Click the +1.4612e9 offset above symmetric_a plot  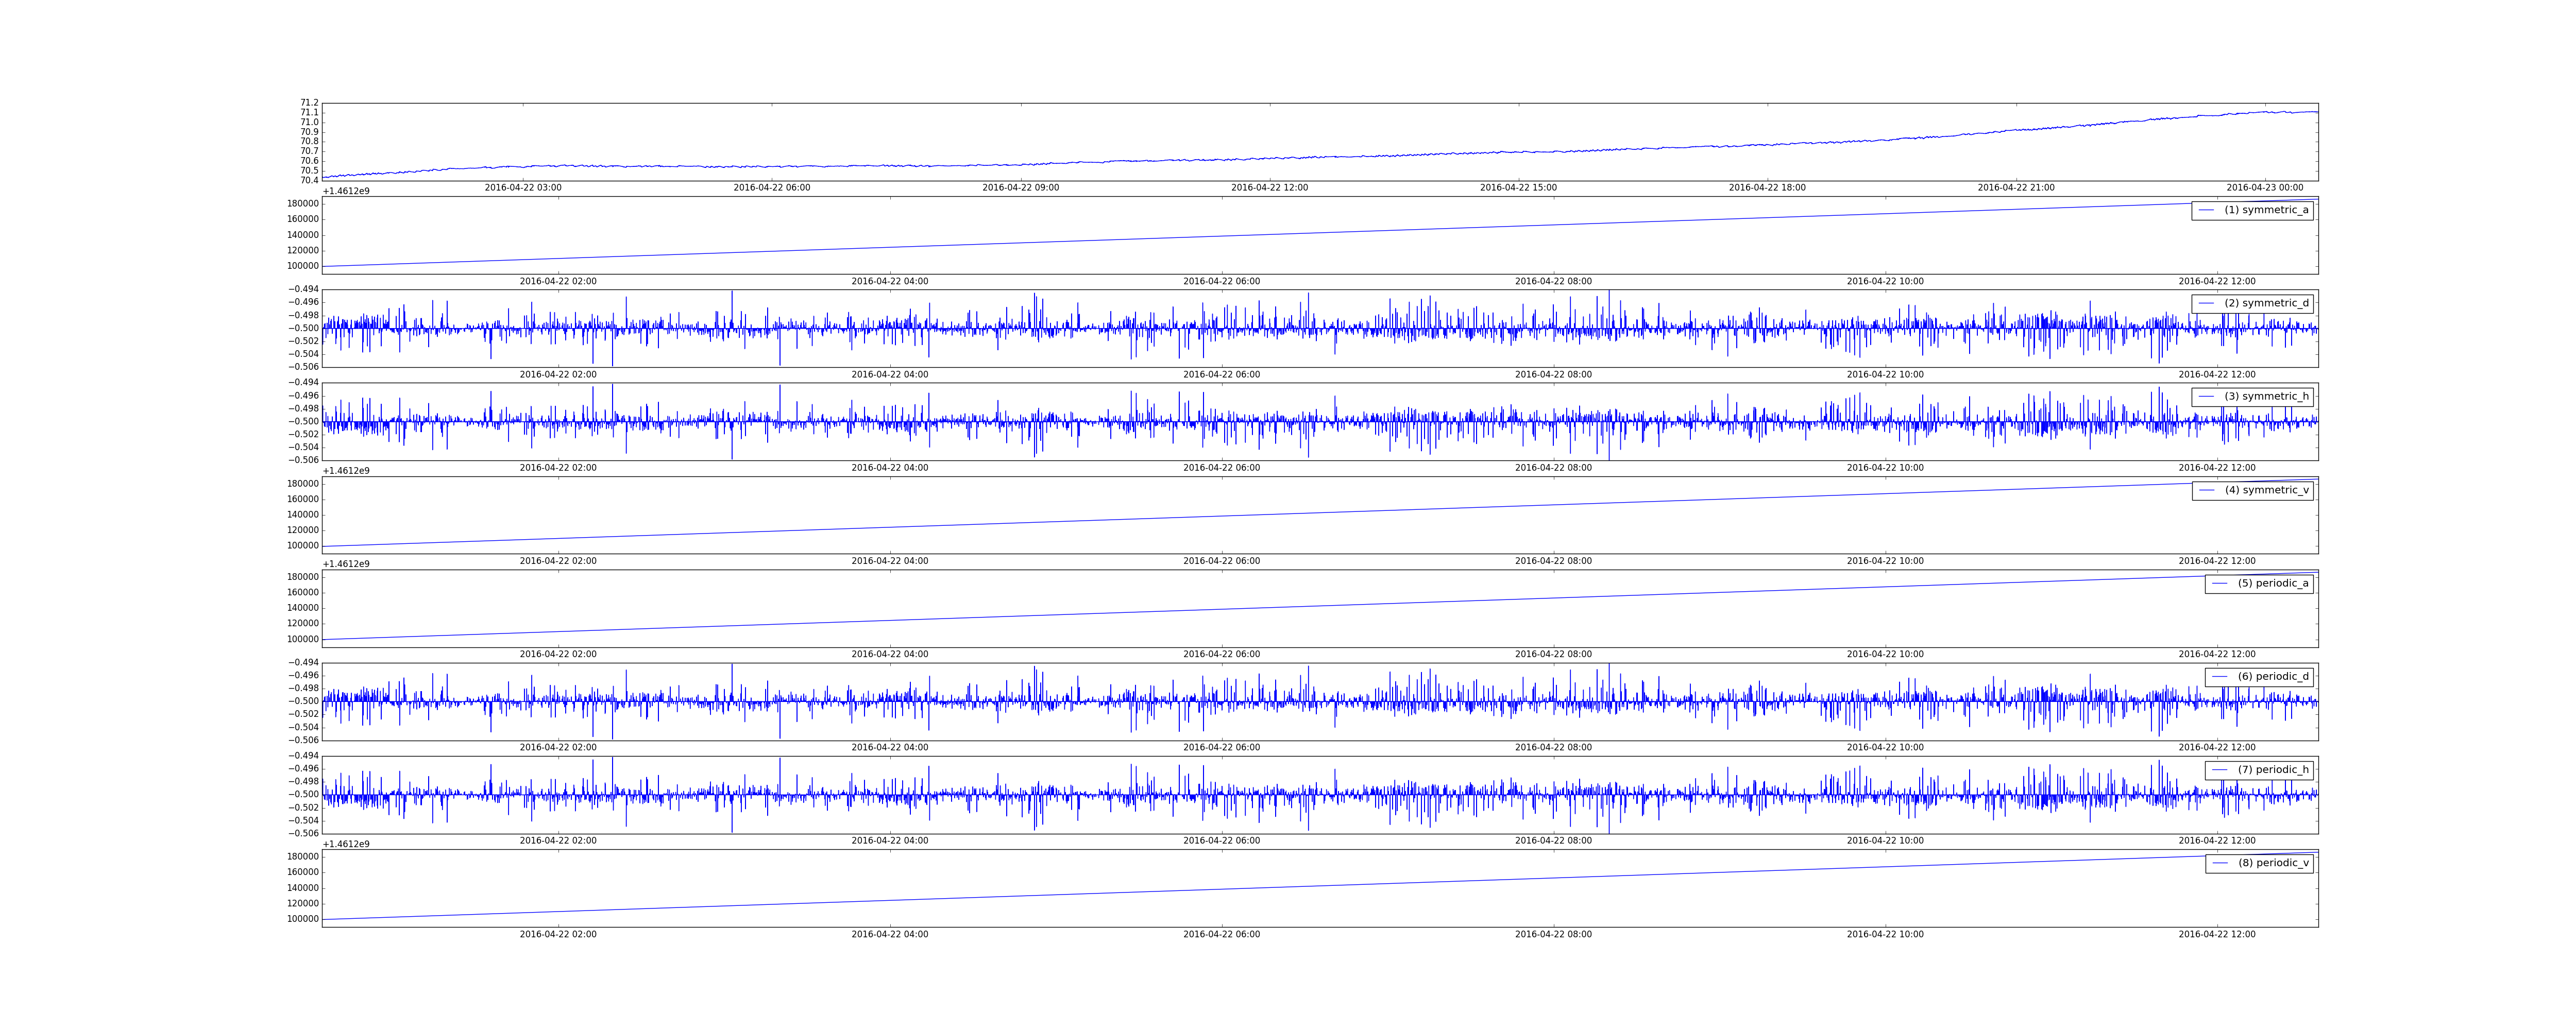tap(346, 191)
